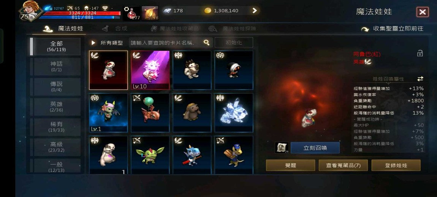Click the search magnifier icon
This screenshot has height=197, width=437.
coord(206,43)
